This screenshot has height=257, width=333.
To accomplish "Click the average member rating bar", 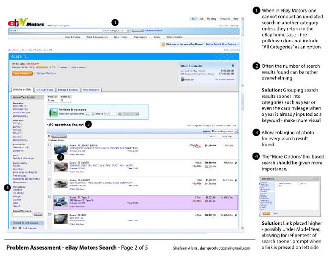I will point(42,67).
